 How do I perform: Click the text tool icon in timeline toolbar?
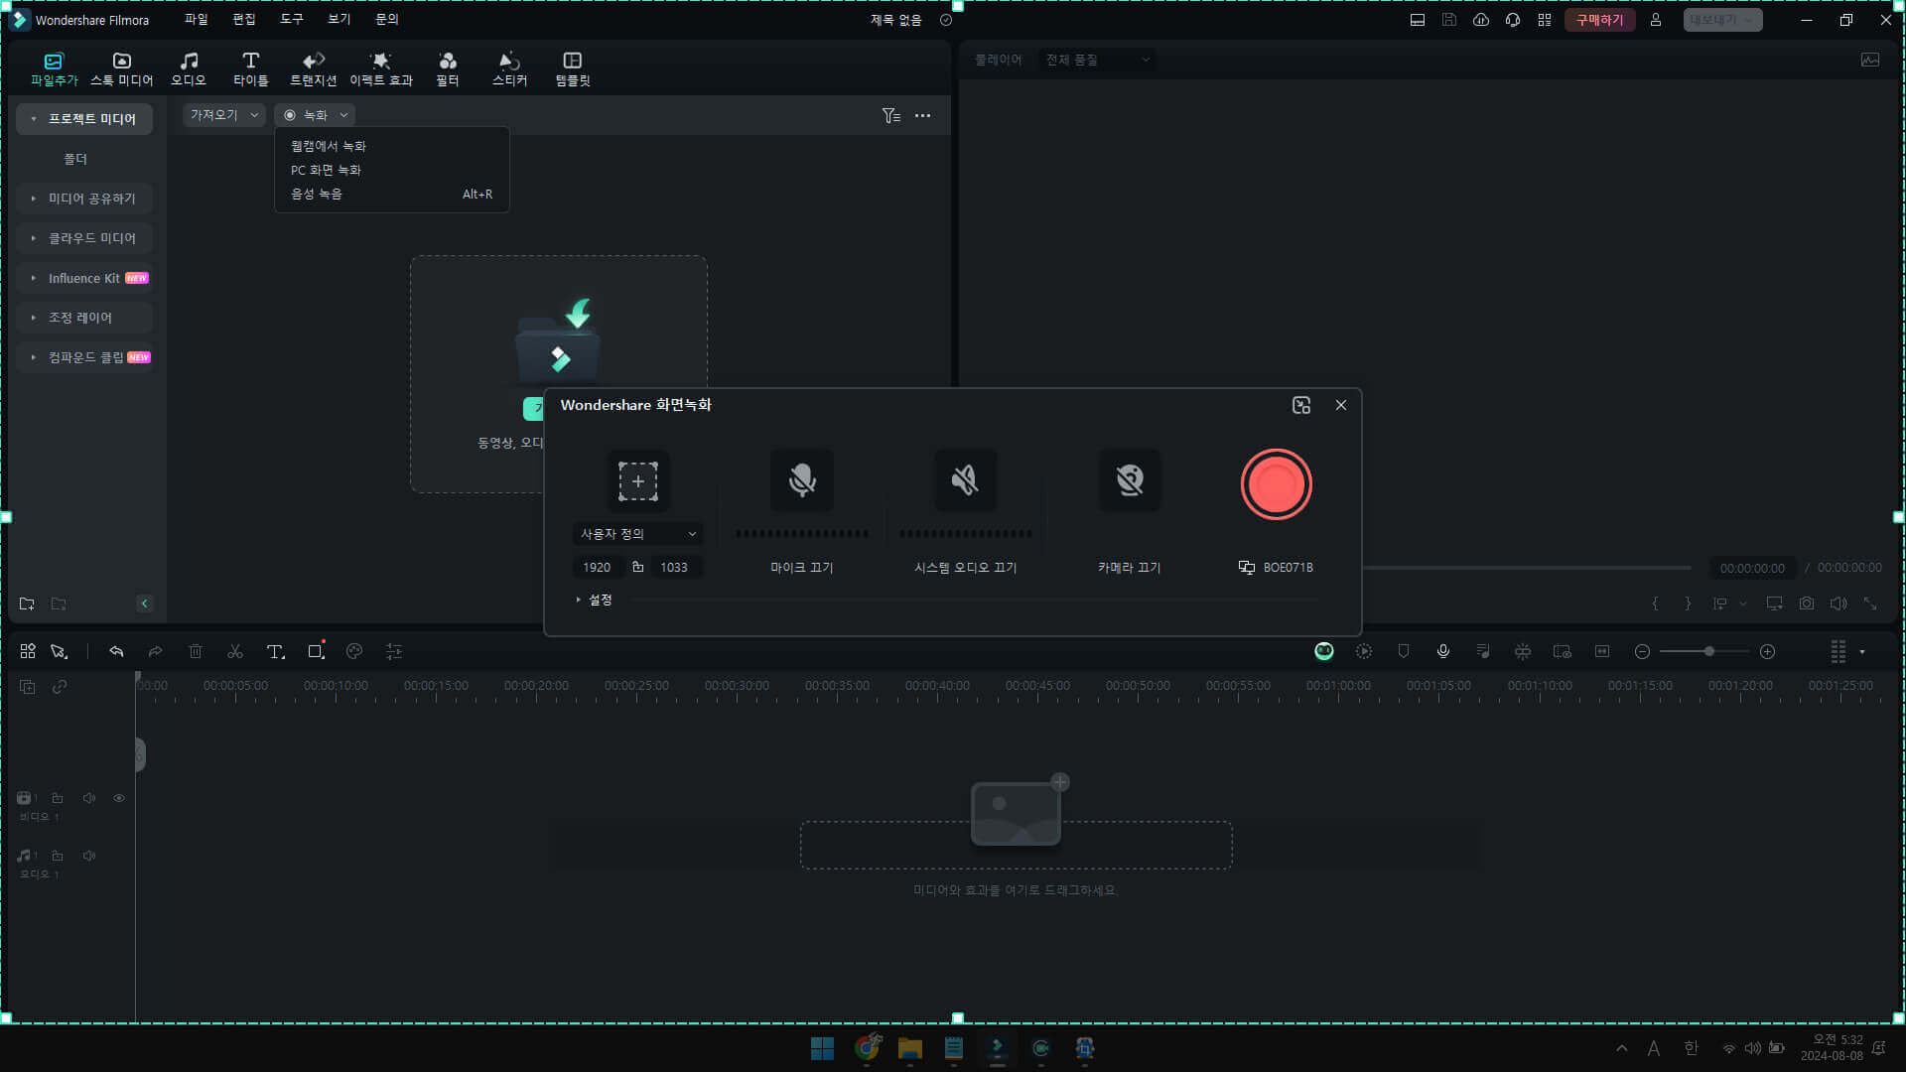tap(275, 651)
